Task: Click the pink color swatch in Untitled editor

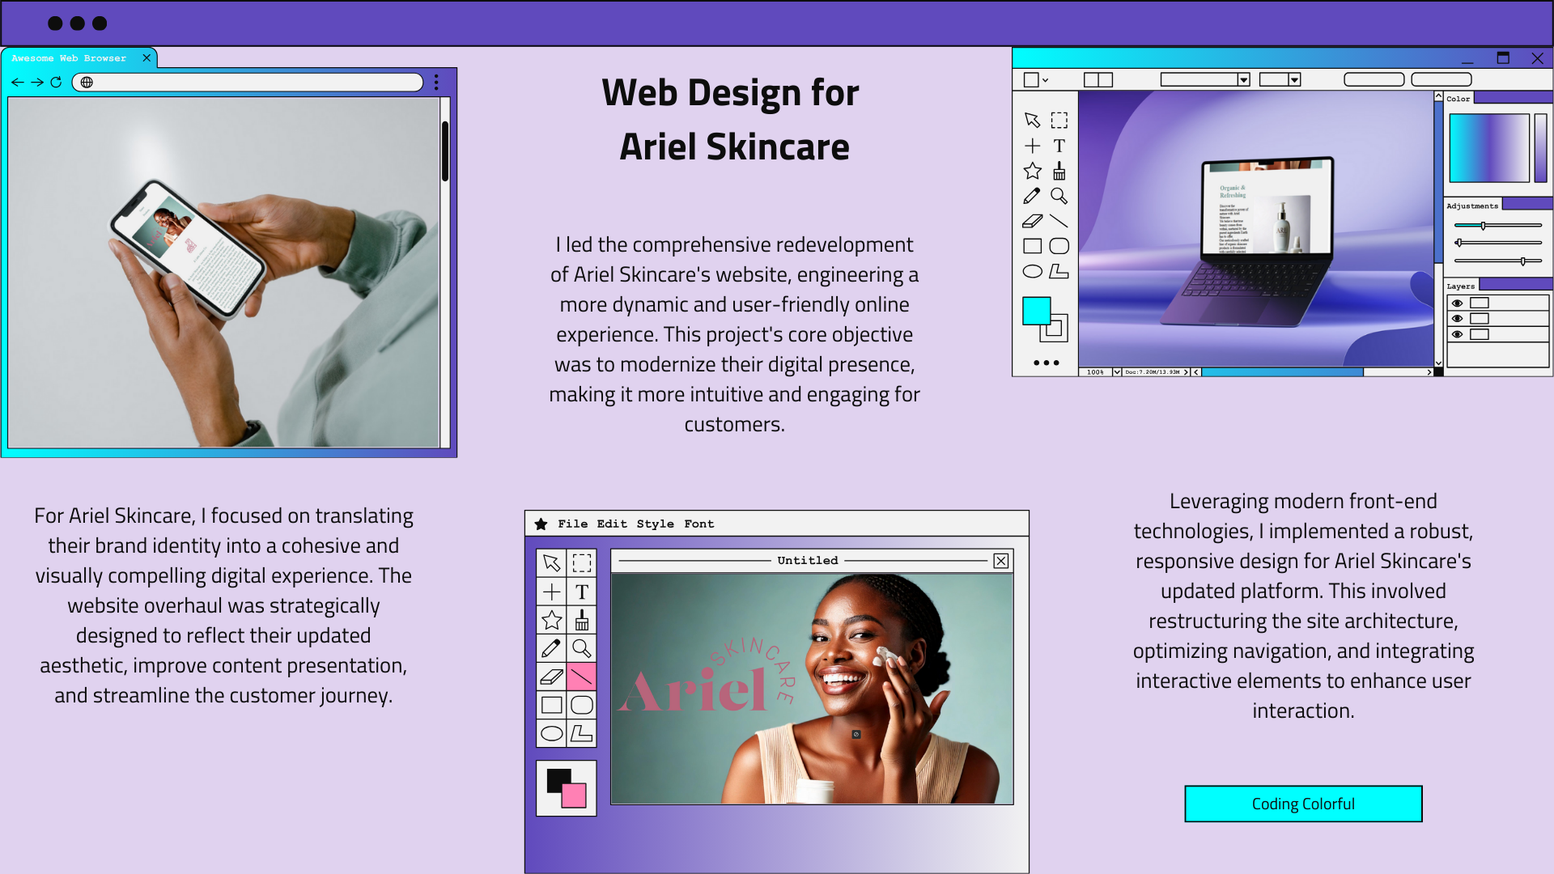Action: coord(575,796)
